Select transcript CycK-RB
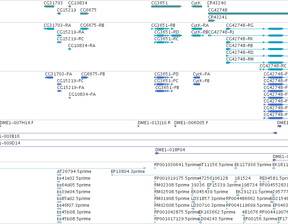 click(200, 32)
